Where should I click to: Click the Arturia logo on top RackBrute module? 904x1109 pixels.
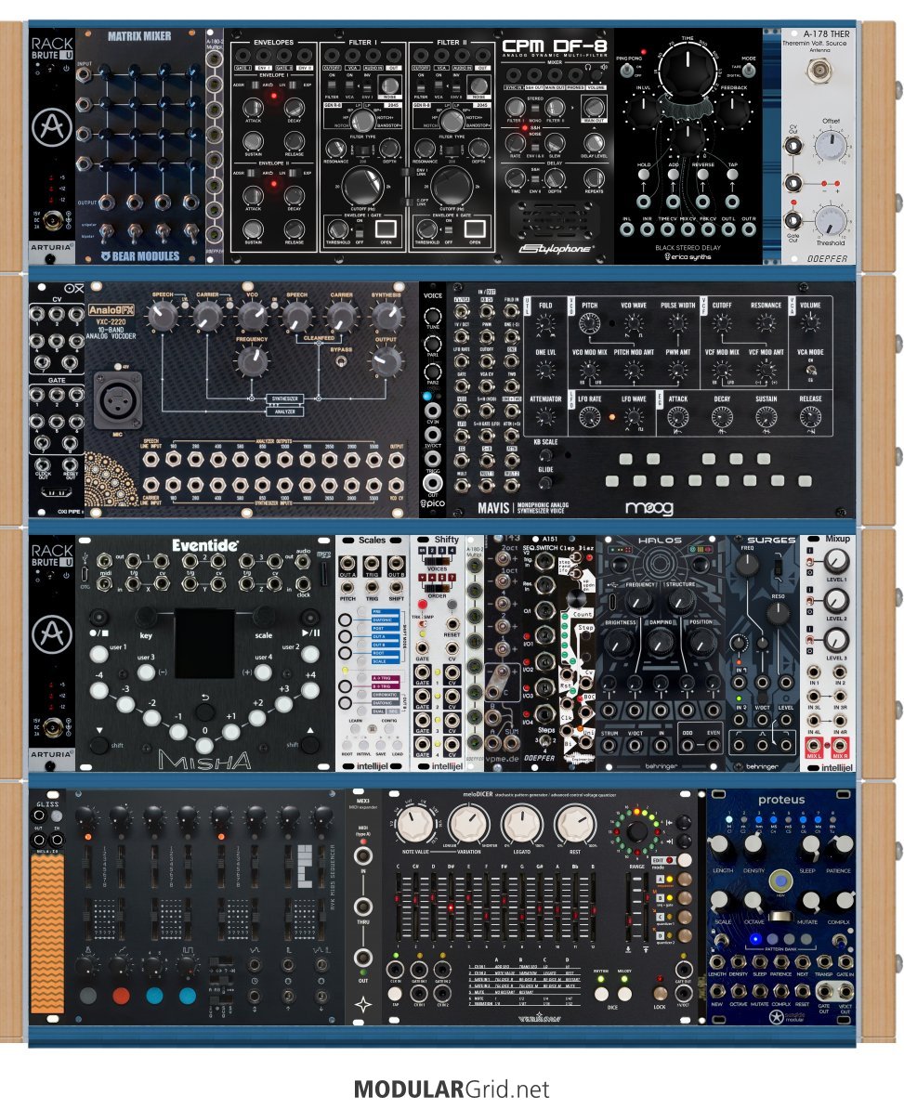pos(52,128)
